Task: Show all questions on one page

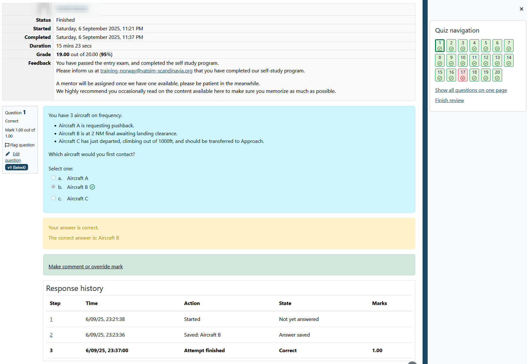Action: [x=471, y=90]
